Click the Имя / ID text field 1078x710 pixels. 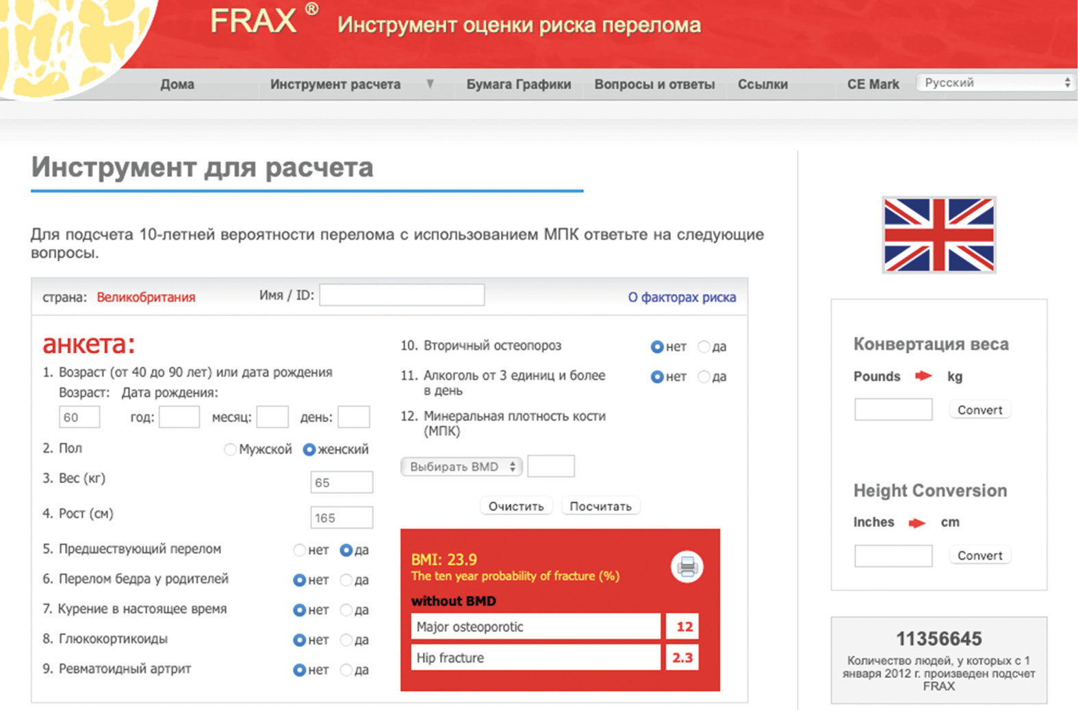[x=402, y=295]
